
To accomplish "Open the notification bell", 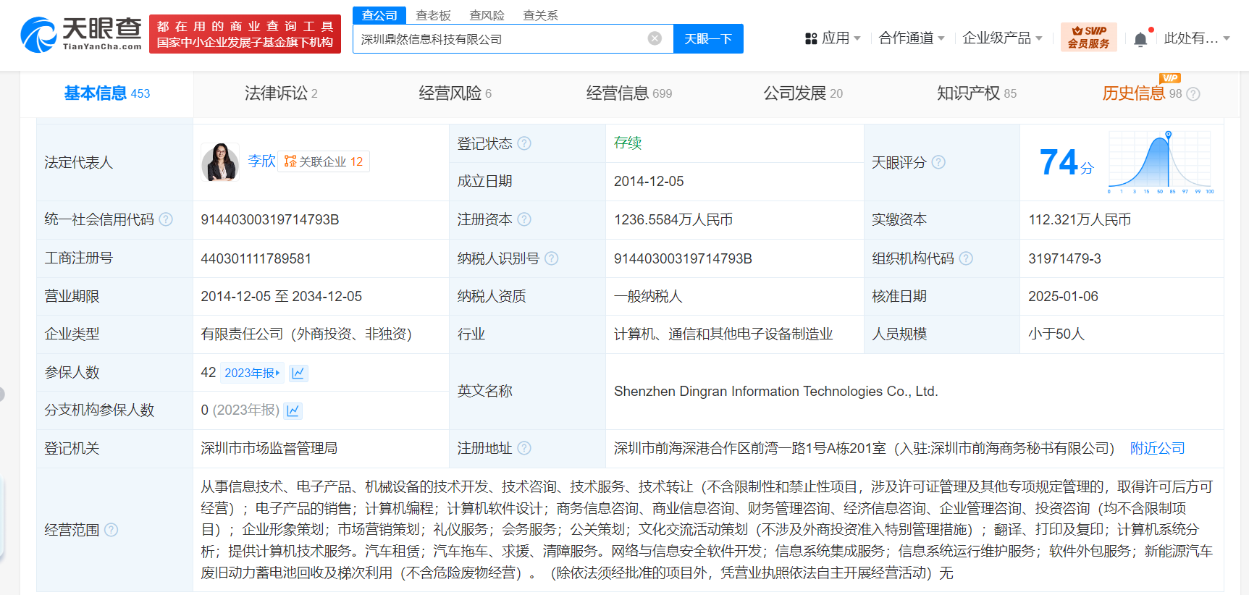I will [x=1140, y=39].
